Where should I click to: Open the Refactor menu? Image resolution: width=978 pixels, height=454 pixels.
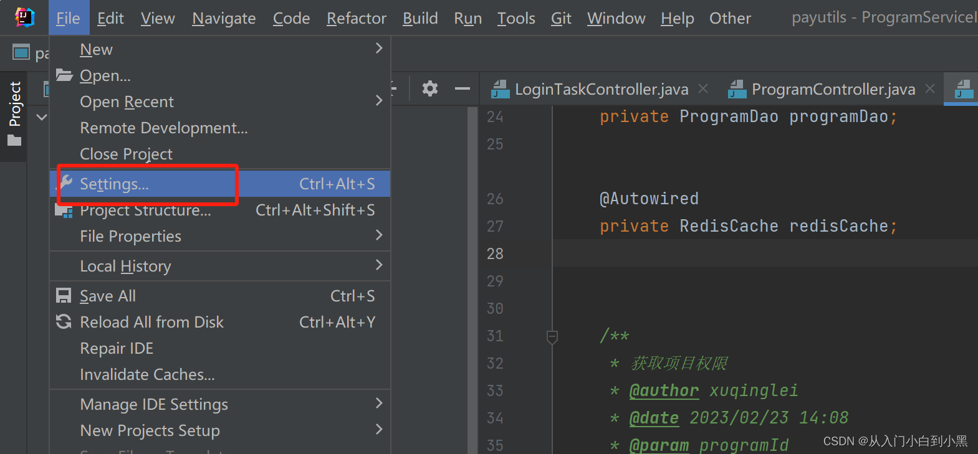[x=357, y=18]
